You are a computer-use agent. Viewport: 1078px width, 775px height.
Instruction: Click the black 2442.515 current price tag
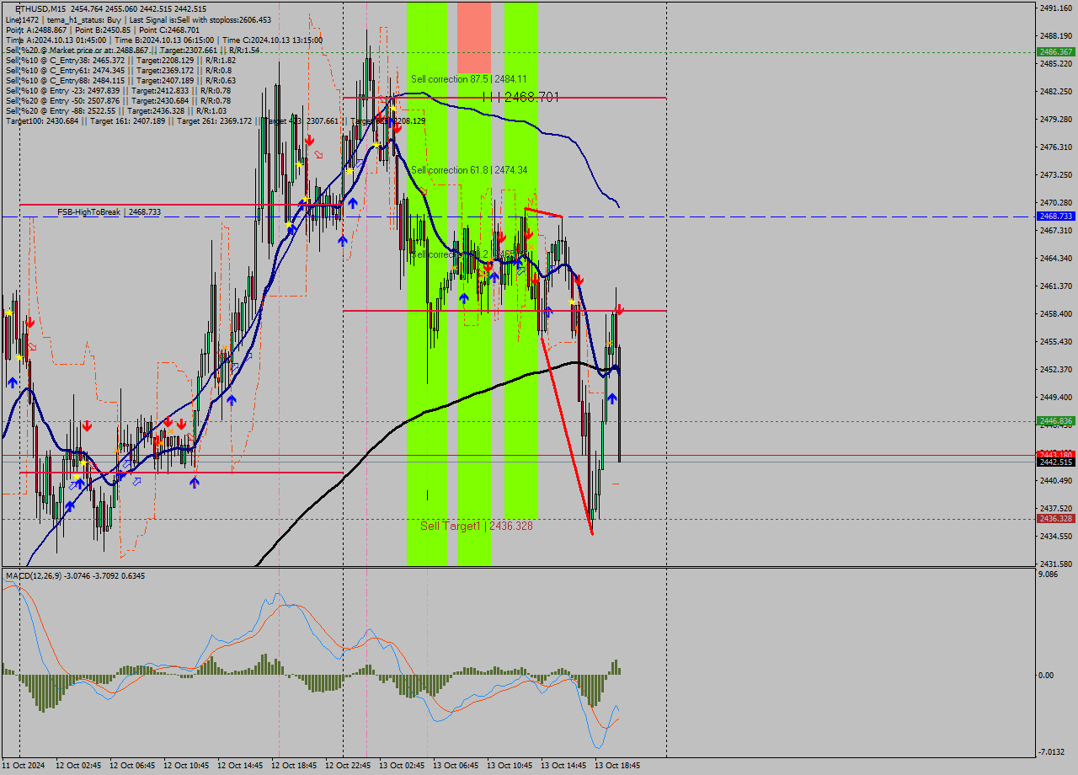pos(1056,462)
